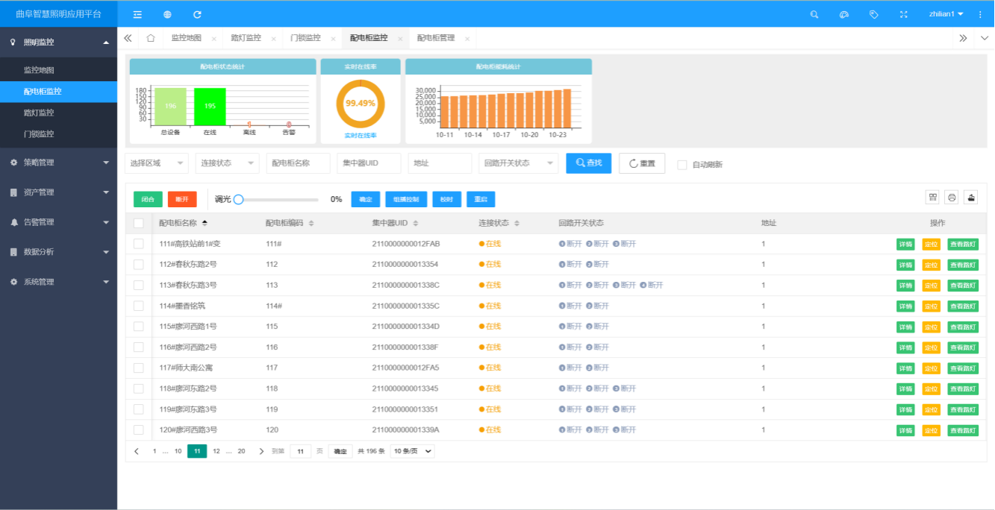This screenshot has width=995, height=510.
Task: Select 门锁监控 in the sidebar
Action: click(x=39, y=134)
